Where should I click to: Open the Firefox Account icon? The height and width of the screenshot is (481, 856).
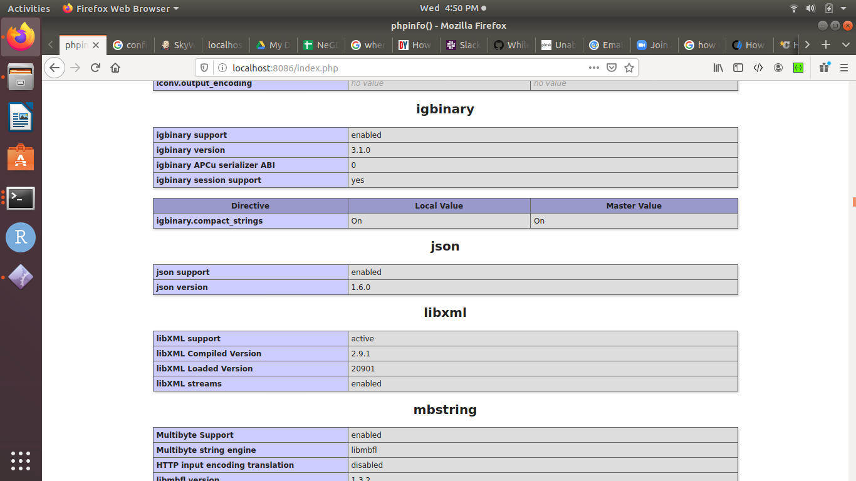coord(778,68)
